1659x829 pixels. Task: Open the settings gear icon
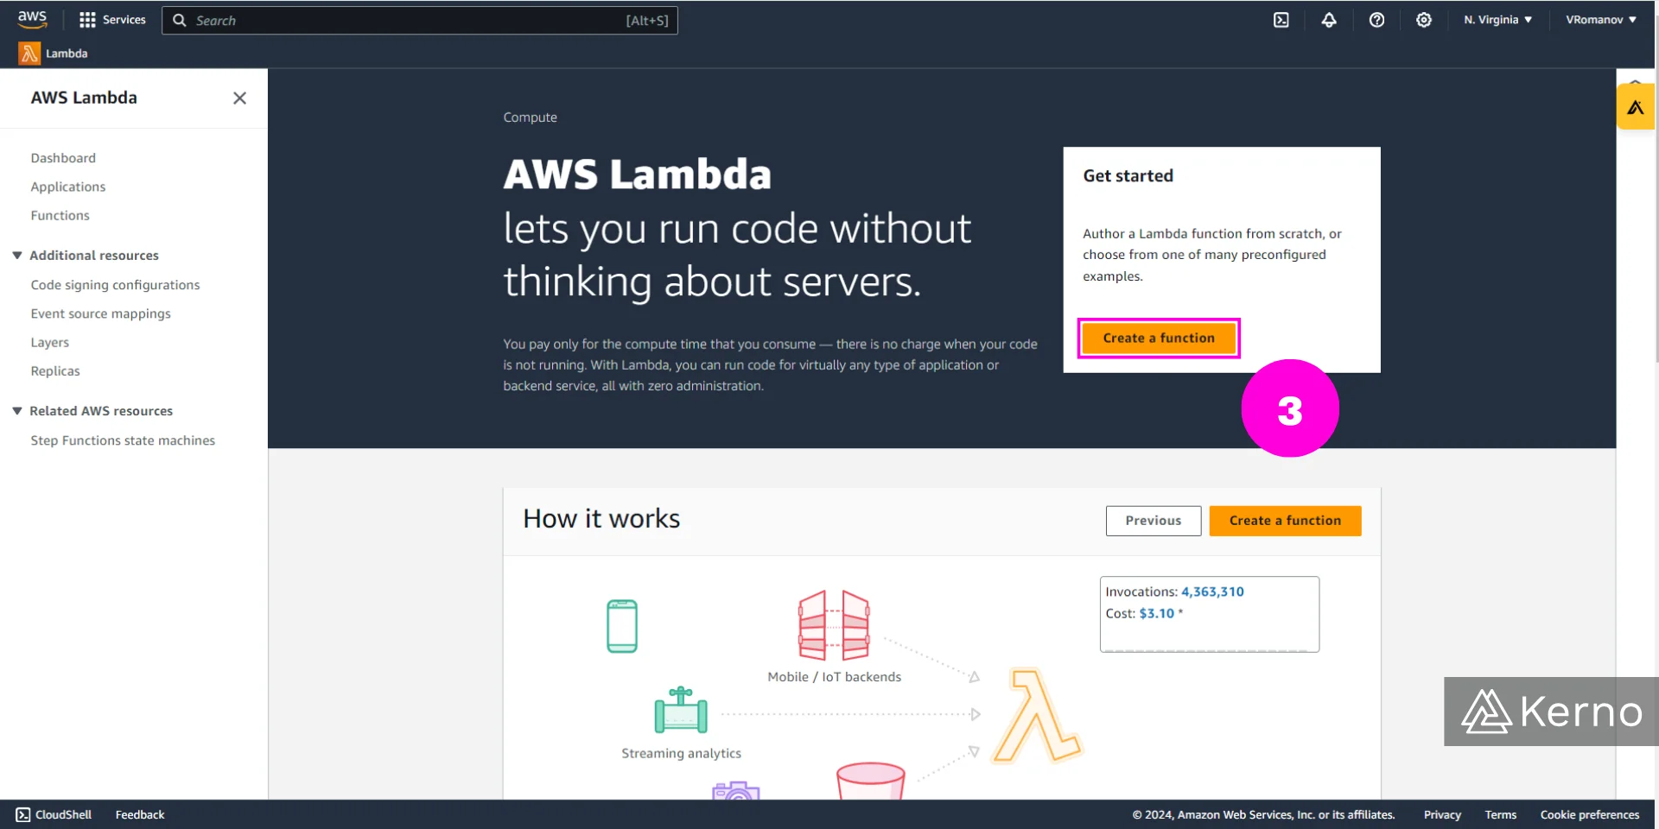(x=1424, y=20)
